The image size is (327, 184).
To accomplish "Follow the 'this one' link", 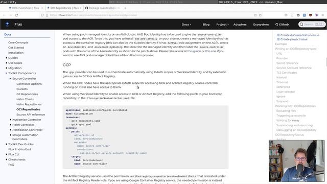I will pos(211,51).
